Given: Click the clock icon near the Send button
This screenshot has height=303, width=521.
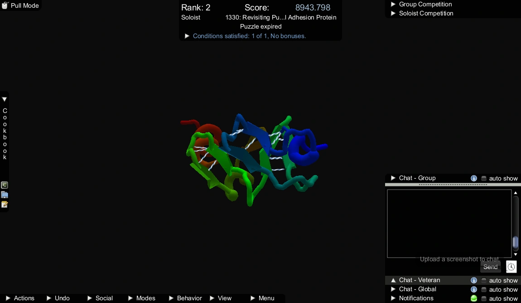Looking at the screenshot, I should (511, 267).
